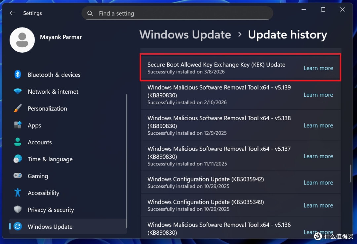Learn more about Configuration Update KB5035349
Image resolution: width=357 pixels, height=244 pixels.
point(318,205)
